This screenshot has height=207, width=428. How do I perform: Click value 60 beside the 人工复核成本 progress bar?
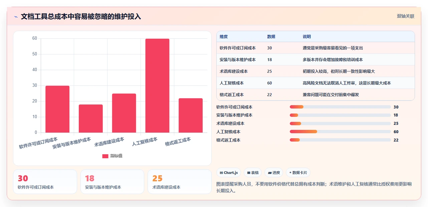click(x=396, y=132)
